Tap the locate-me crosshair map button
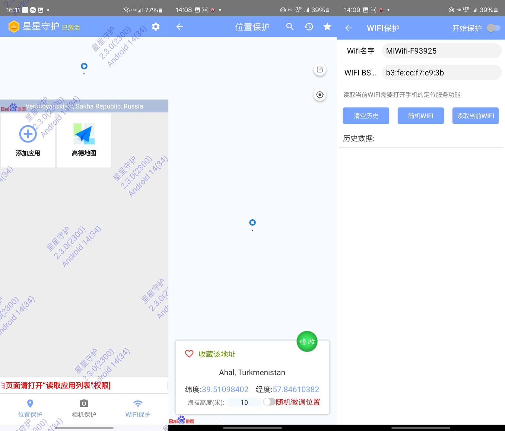505x431 pixels. 320,95
